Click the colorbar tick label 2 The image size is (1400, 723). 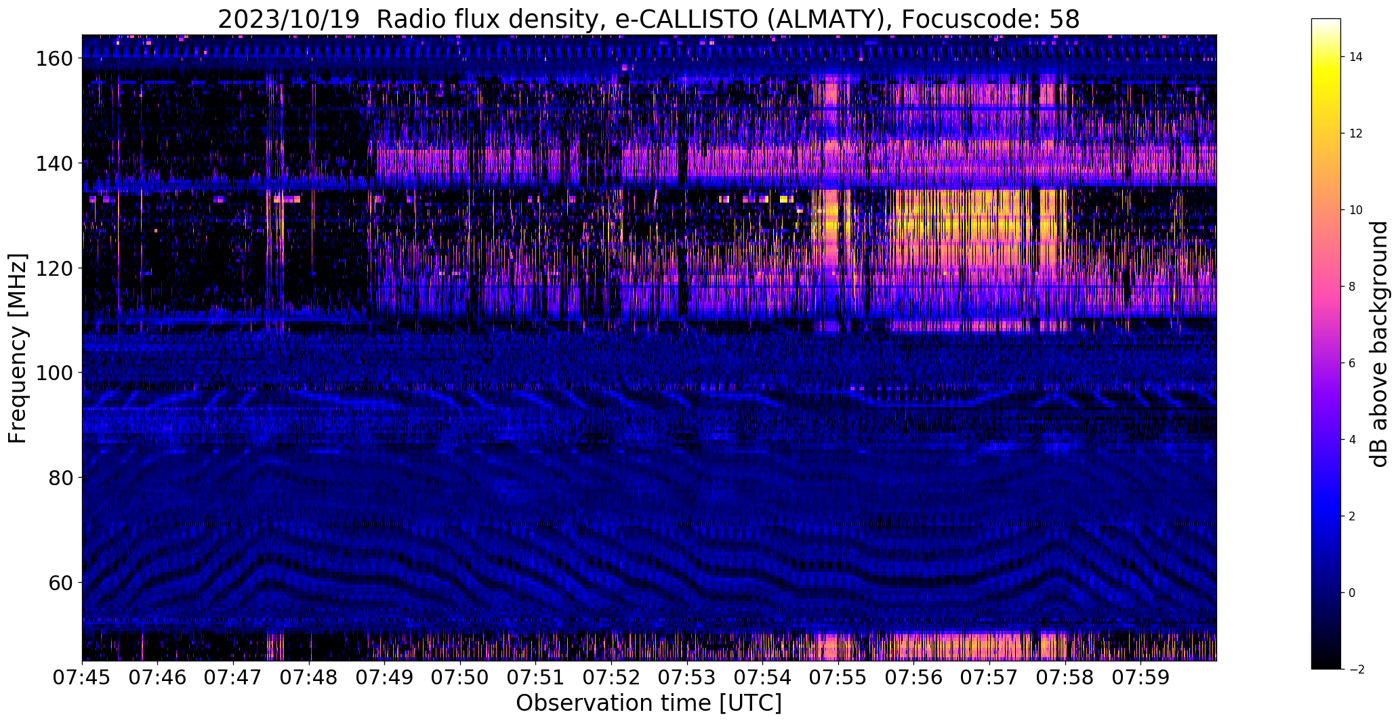[1352, 516]
